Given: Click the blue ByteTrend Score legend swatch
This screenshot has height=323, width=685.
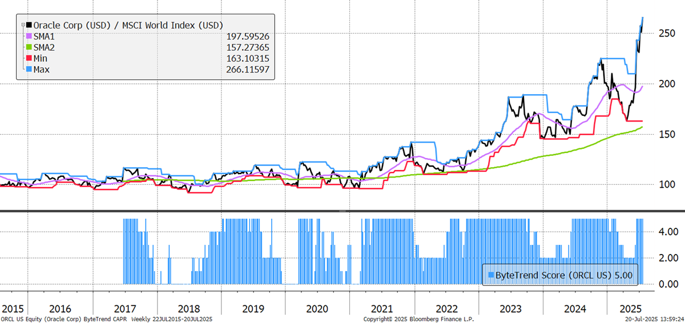Looking at the screenshot, I should click(490, 274).
